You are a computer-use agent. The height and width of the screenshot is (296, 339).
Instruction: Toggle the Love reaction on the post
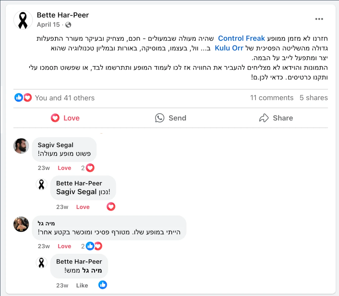(65, 118)
